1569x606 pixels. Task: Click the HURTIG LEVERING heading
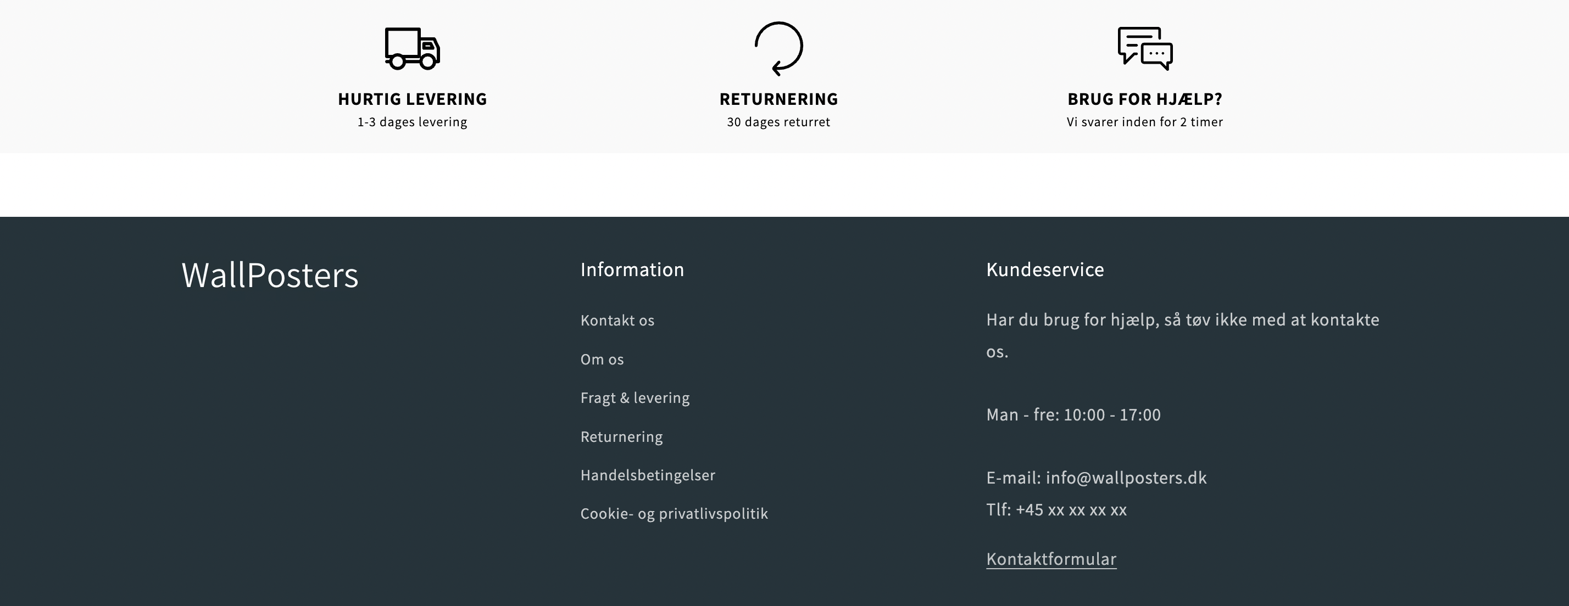(x=413, y=99)
